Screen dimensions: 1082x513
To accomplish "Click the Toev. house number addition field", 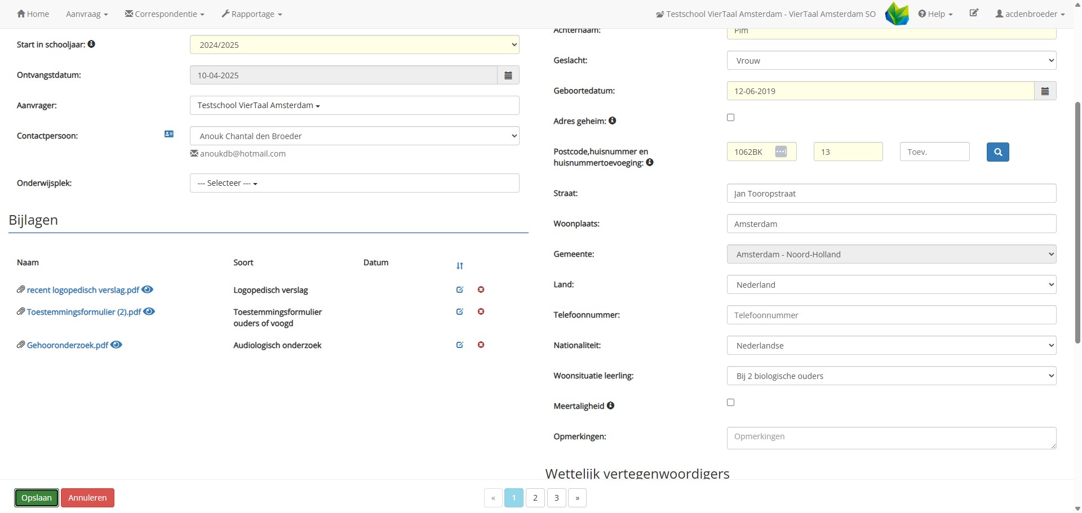I will click(x=935, y=152).
